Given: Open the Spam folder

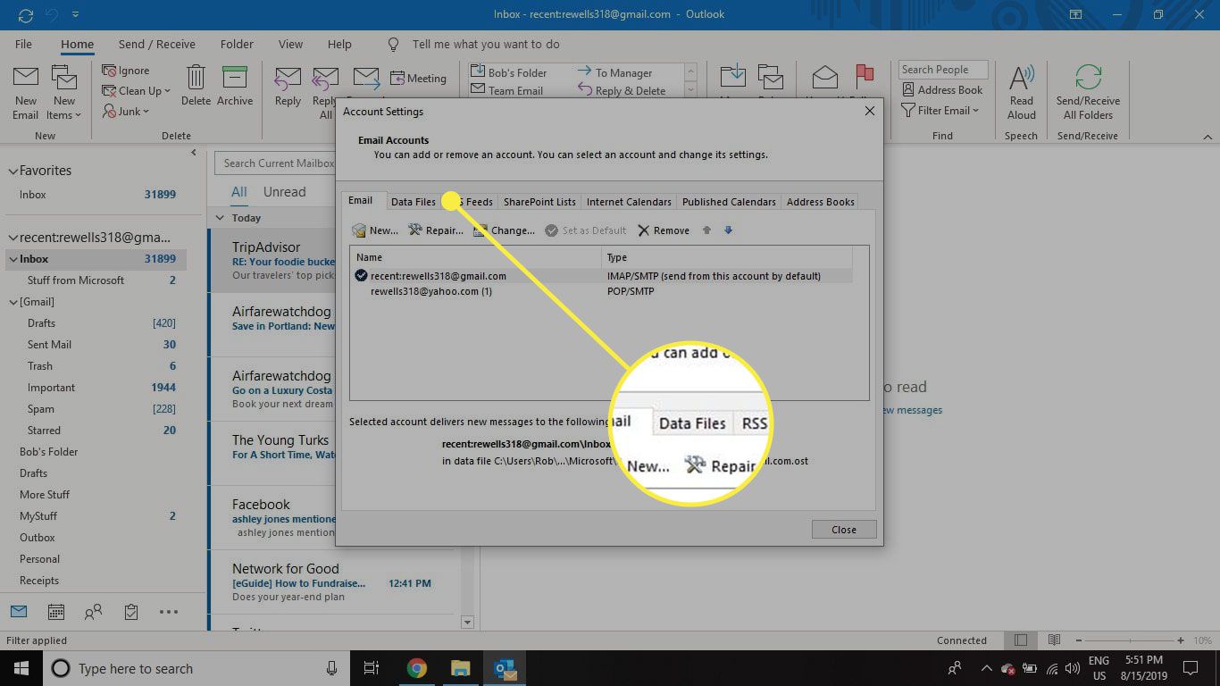Looking at the screenshot, I should click(41, 409).
